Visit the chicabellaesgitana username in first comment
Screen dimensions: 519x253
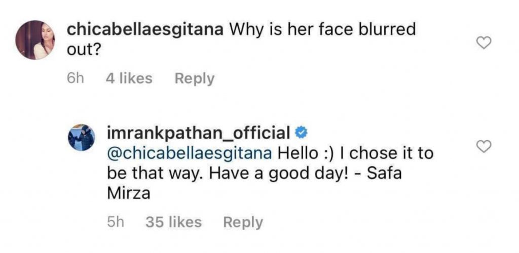click(x=146, y=30)
